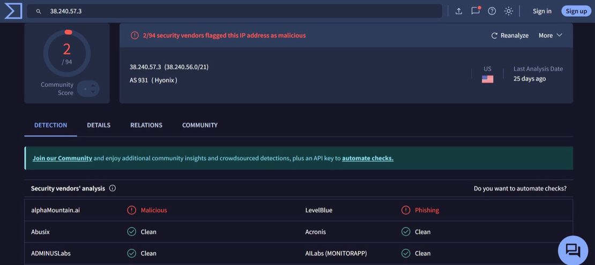
Task: Click the VirusTotal logo icon
Action: coord(13,11)
